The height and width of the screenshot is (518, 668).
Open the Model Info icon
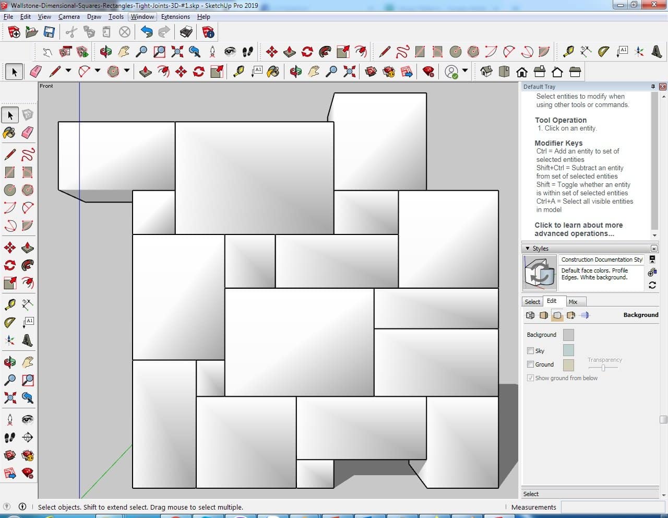pos(208,32)
